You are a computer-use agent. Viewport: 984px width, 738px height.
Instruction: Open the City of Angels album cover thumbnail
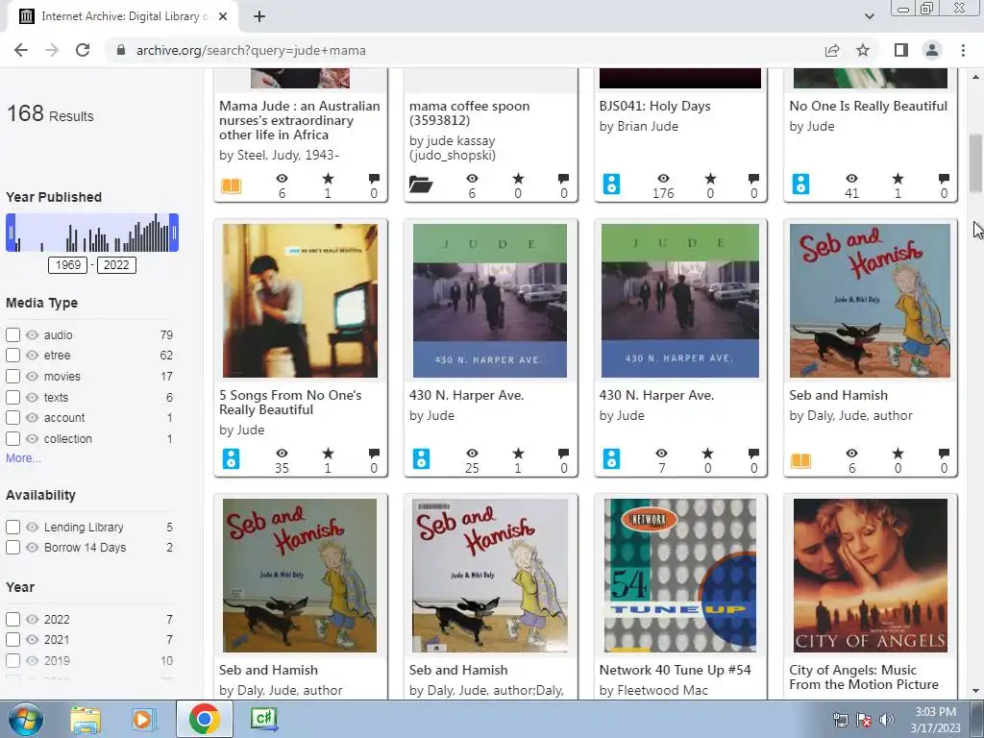871,576
